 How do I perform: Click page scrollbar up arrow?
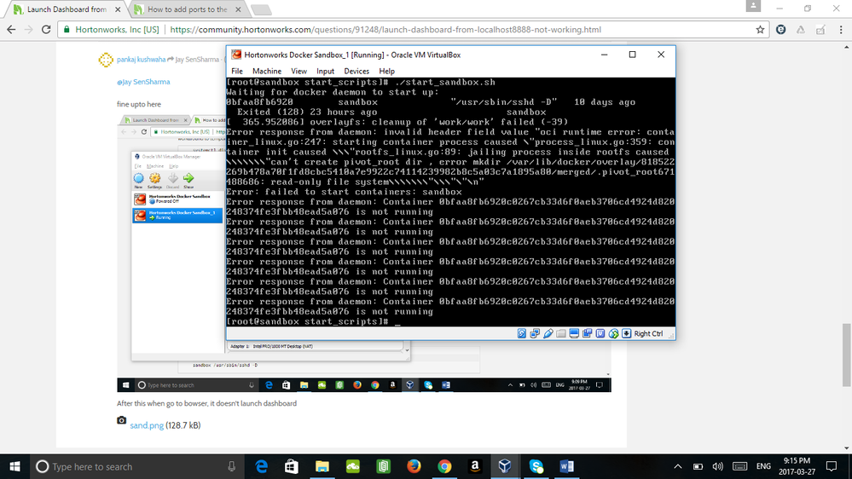tap(847, 48)
